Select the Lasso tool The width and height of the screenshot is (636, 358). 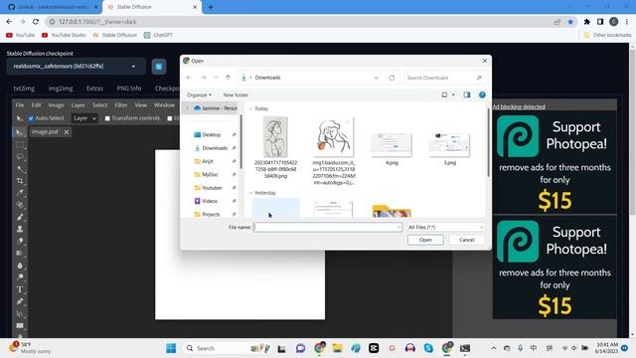(x=20, y=157)
